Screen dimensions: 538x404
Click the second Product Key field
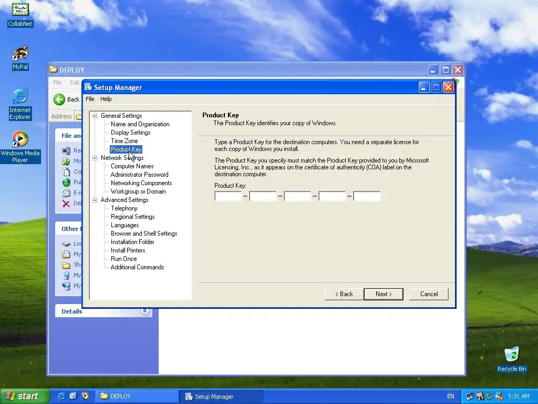pos(263,196)
